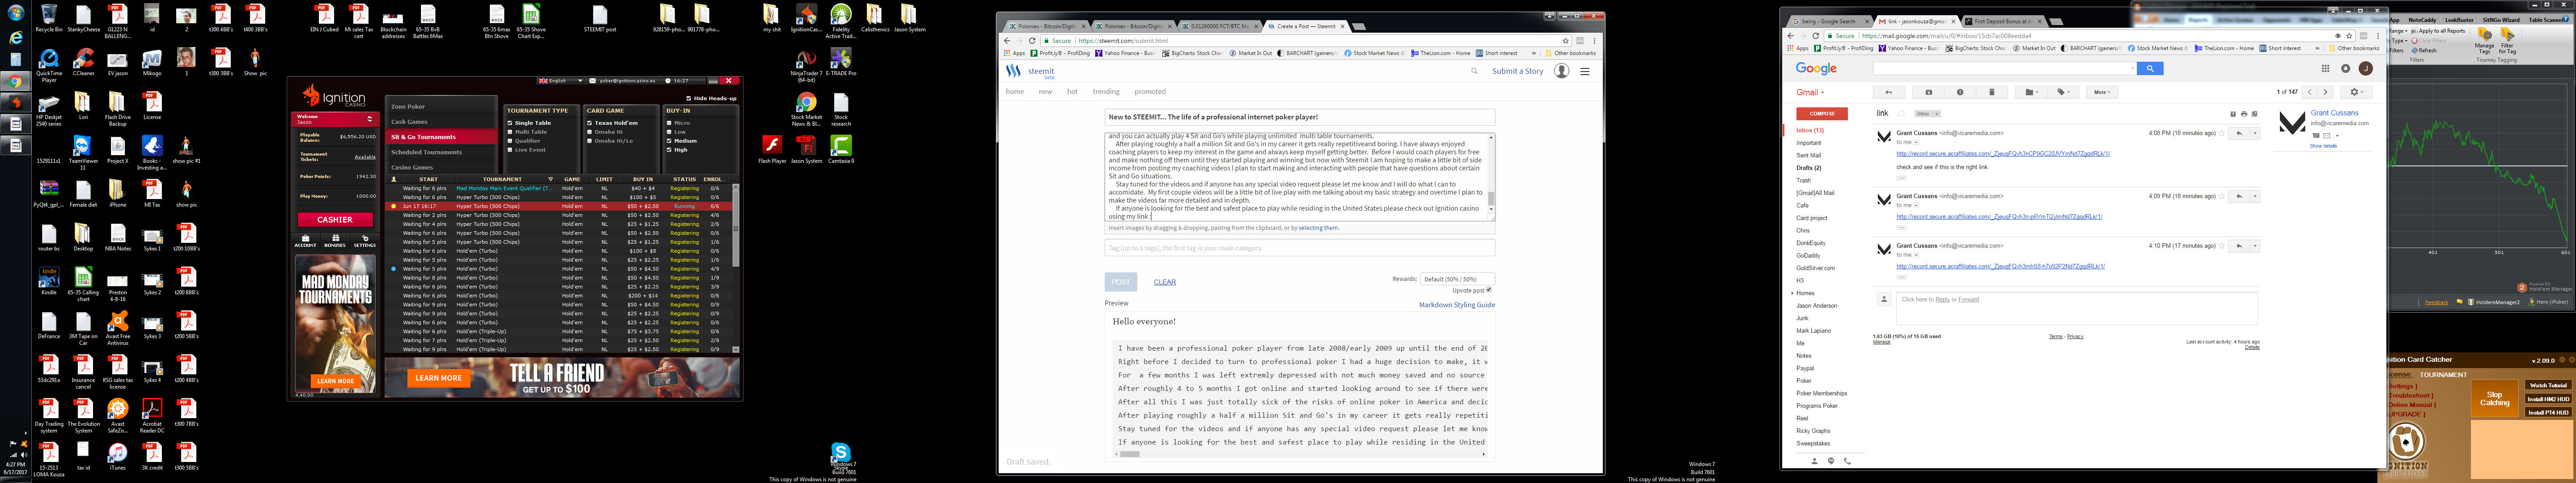2576x483 pixels.
Task: Open the Rewards Default (50% / 50%) dropdown
Action: 1457,279
